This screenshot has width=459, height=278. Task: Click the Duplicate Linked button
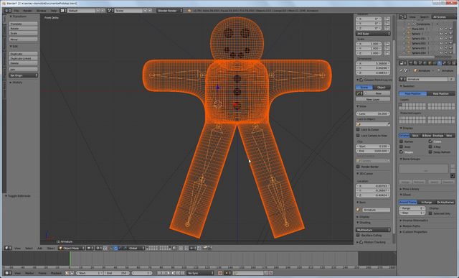pyautogui.click(x=24, y=58)
